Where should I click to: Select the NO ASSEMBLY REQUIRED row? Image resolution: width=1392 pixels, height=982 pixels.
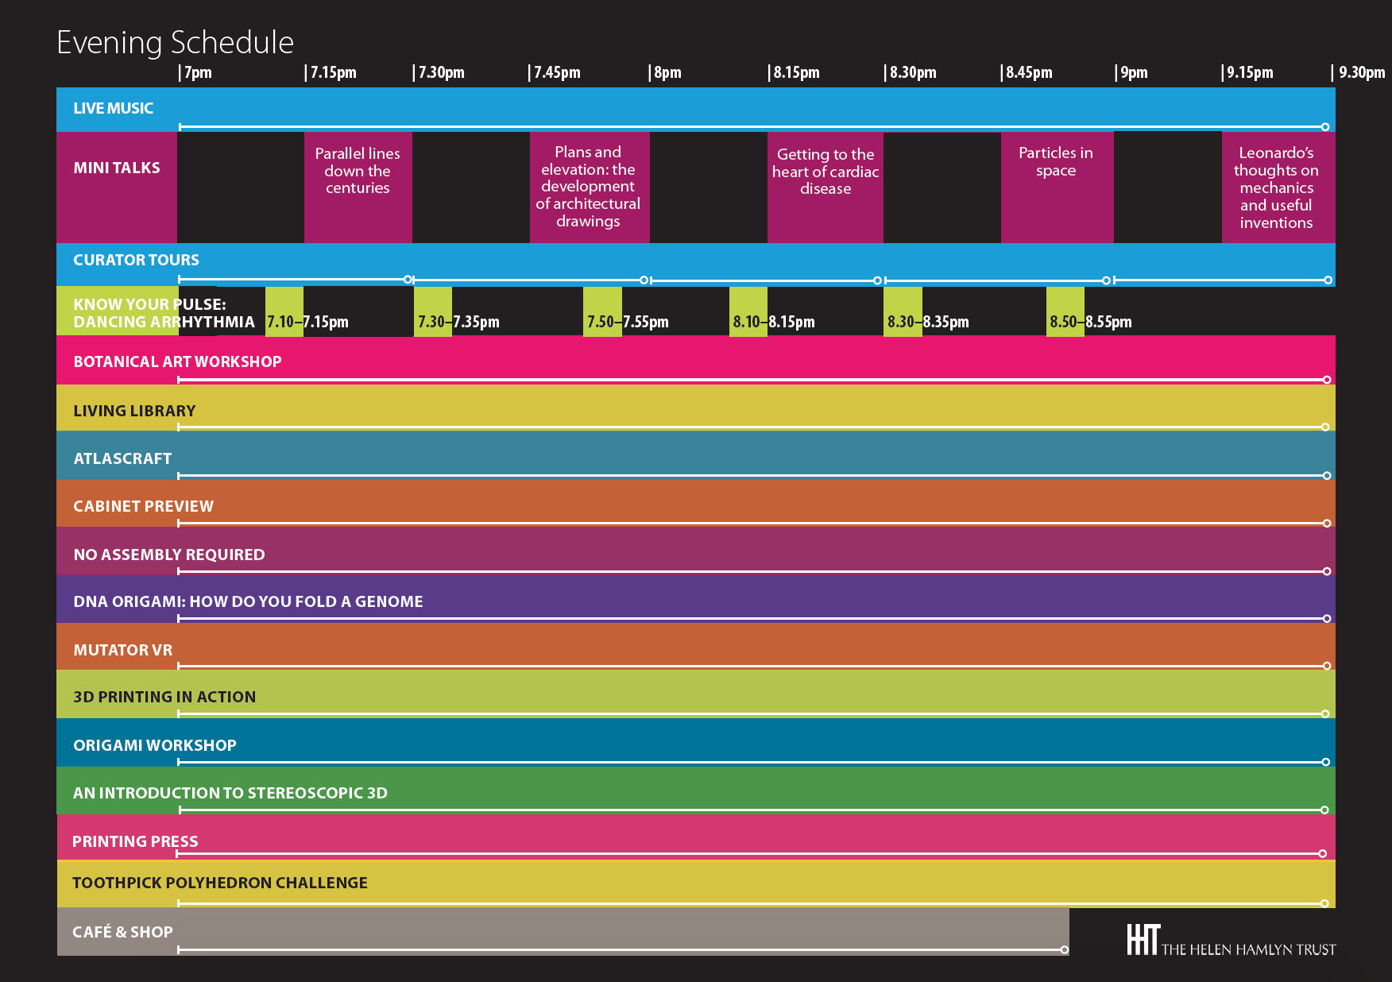point(696,551)
